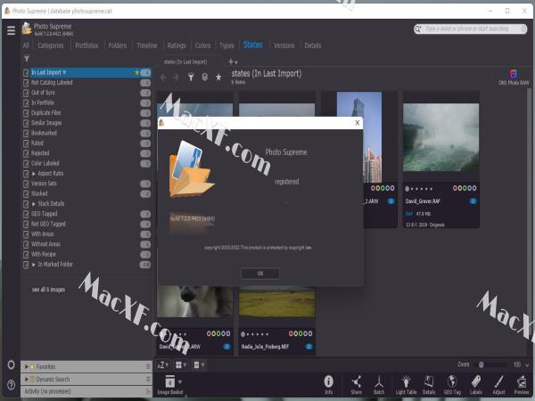The height and width of the screenshot is (401, 535).
Task: Toggle the In Last Import checkbox
Action: pos(26,73)
